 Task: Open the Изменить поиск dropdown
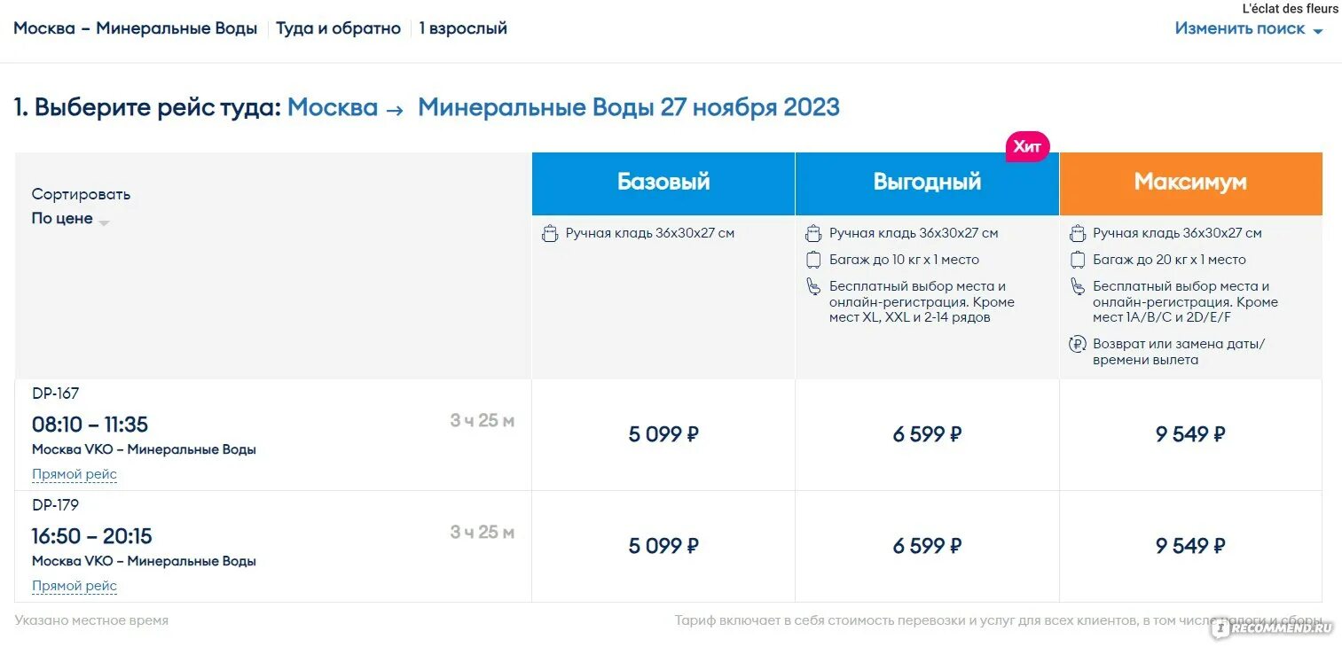[x=1249, y=28]
